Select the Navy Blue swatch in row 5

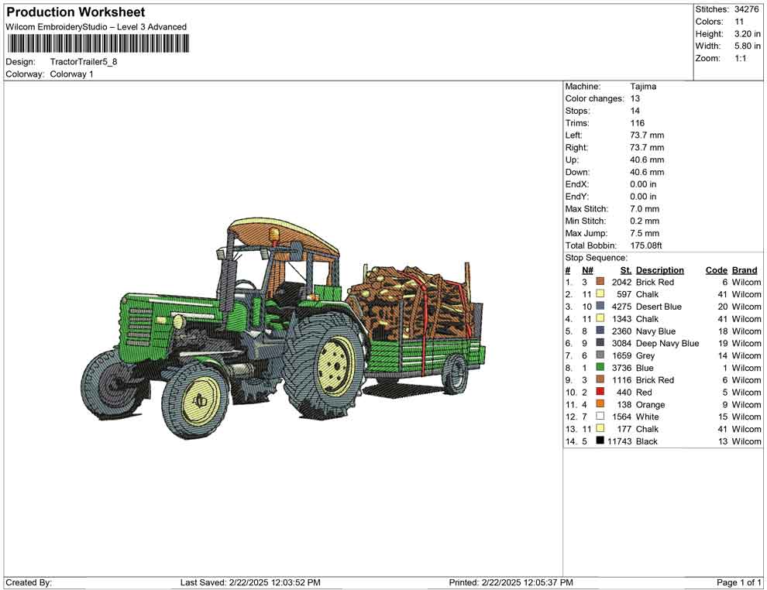pos(600,331)
